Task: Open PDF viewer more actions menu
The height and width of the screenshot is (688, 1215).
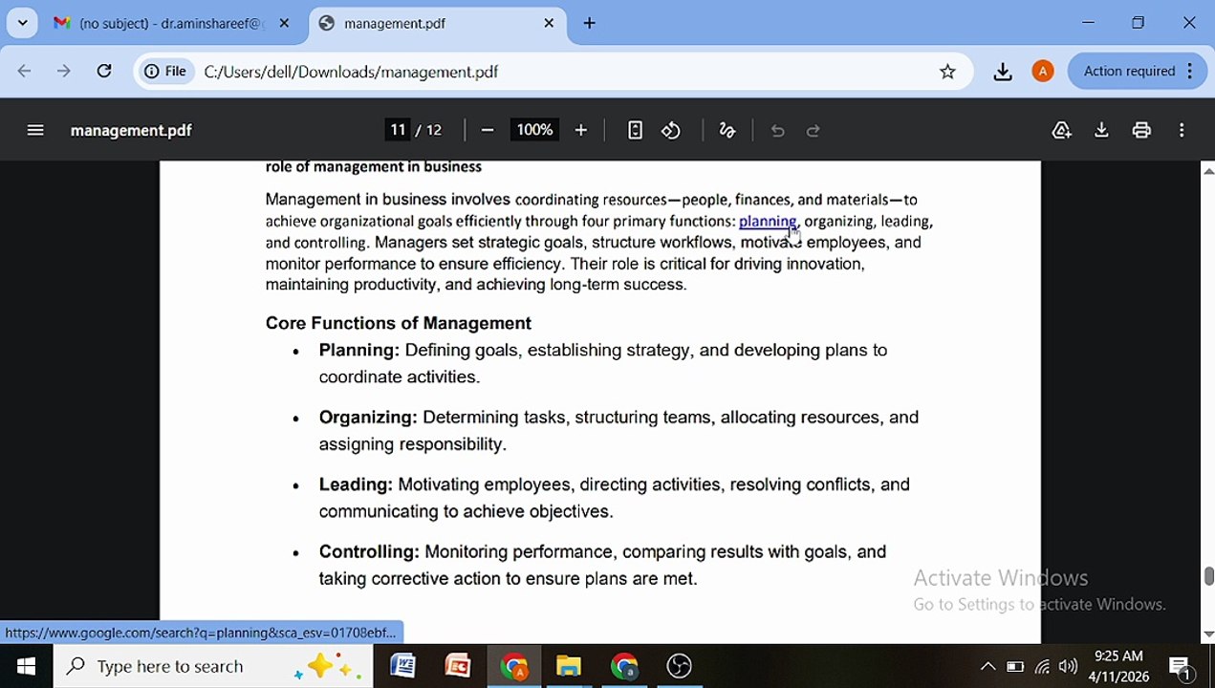Action: pos(1182,130)
